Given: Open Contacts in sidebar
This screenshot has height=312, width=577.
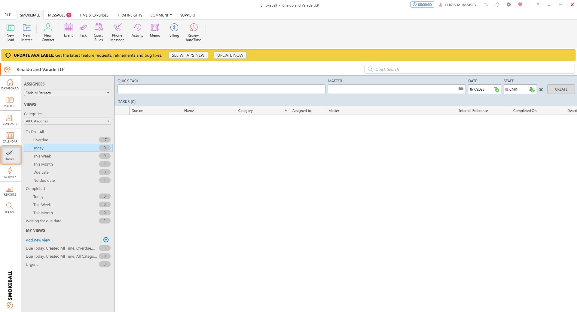Looking at the screenshot, I should [x=10, y=120].
